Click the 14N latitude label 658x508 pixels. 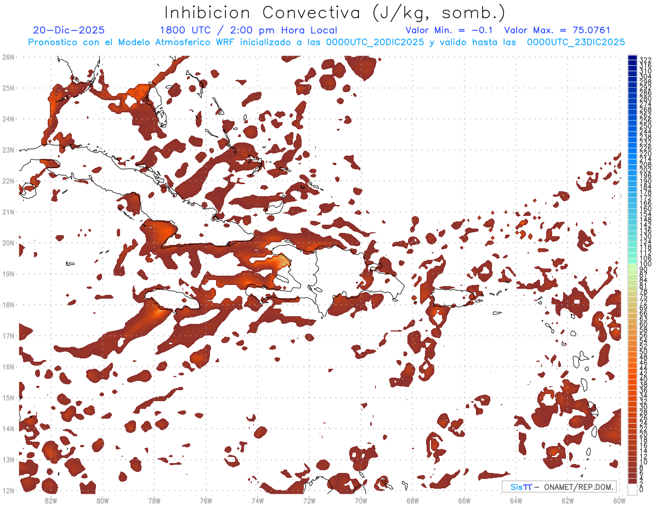pyautogui.click(x=8, y=429)
